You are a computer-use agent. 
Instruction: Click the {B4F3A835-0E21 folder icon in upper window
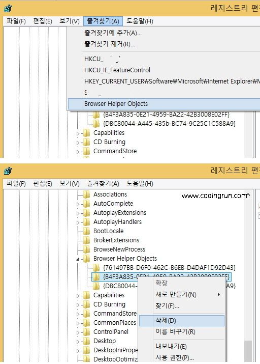click(x=96, y=115)
